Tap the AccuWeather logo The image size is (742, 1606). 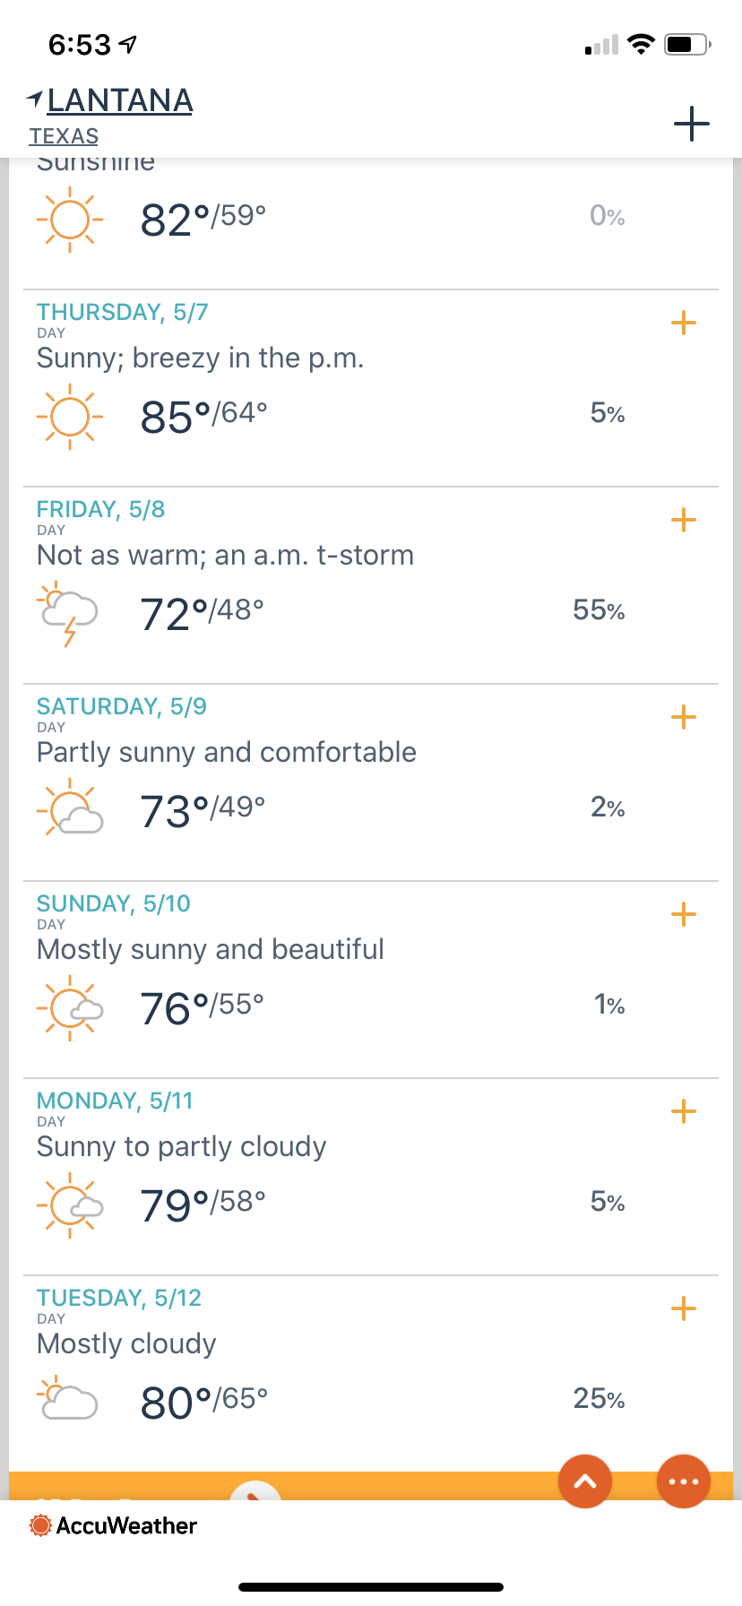tap(114, 1525)
